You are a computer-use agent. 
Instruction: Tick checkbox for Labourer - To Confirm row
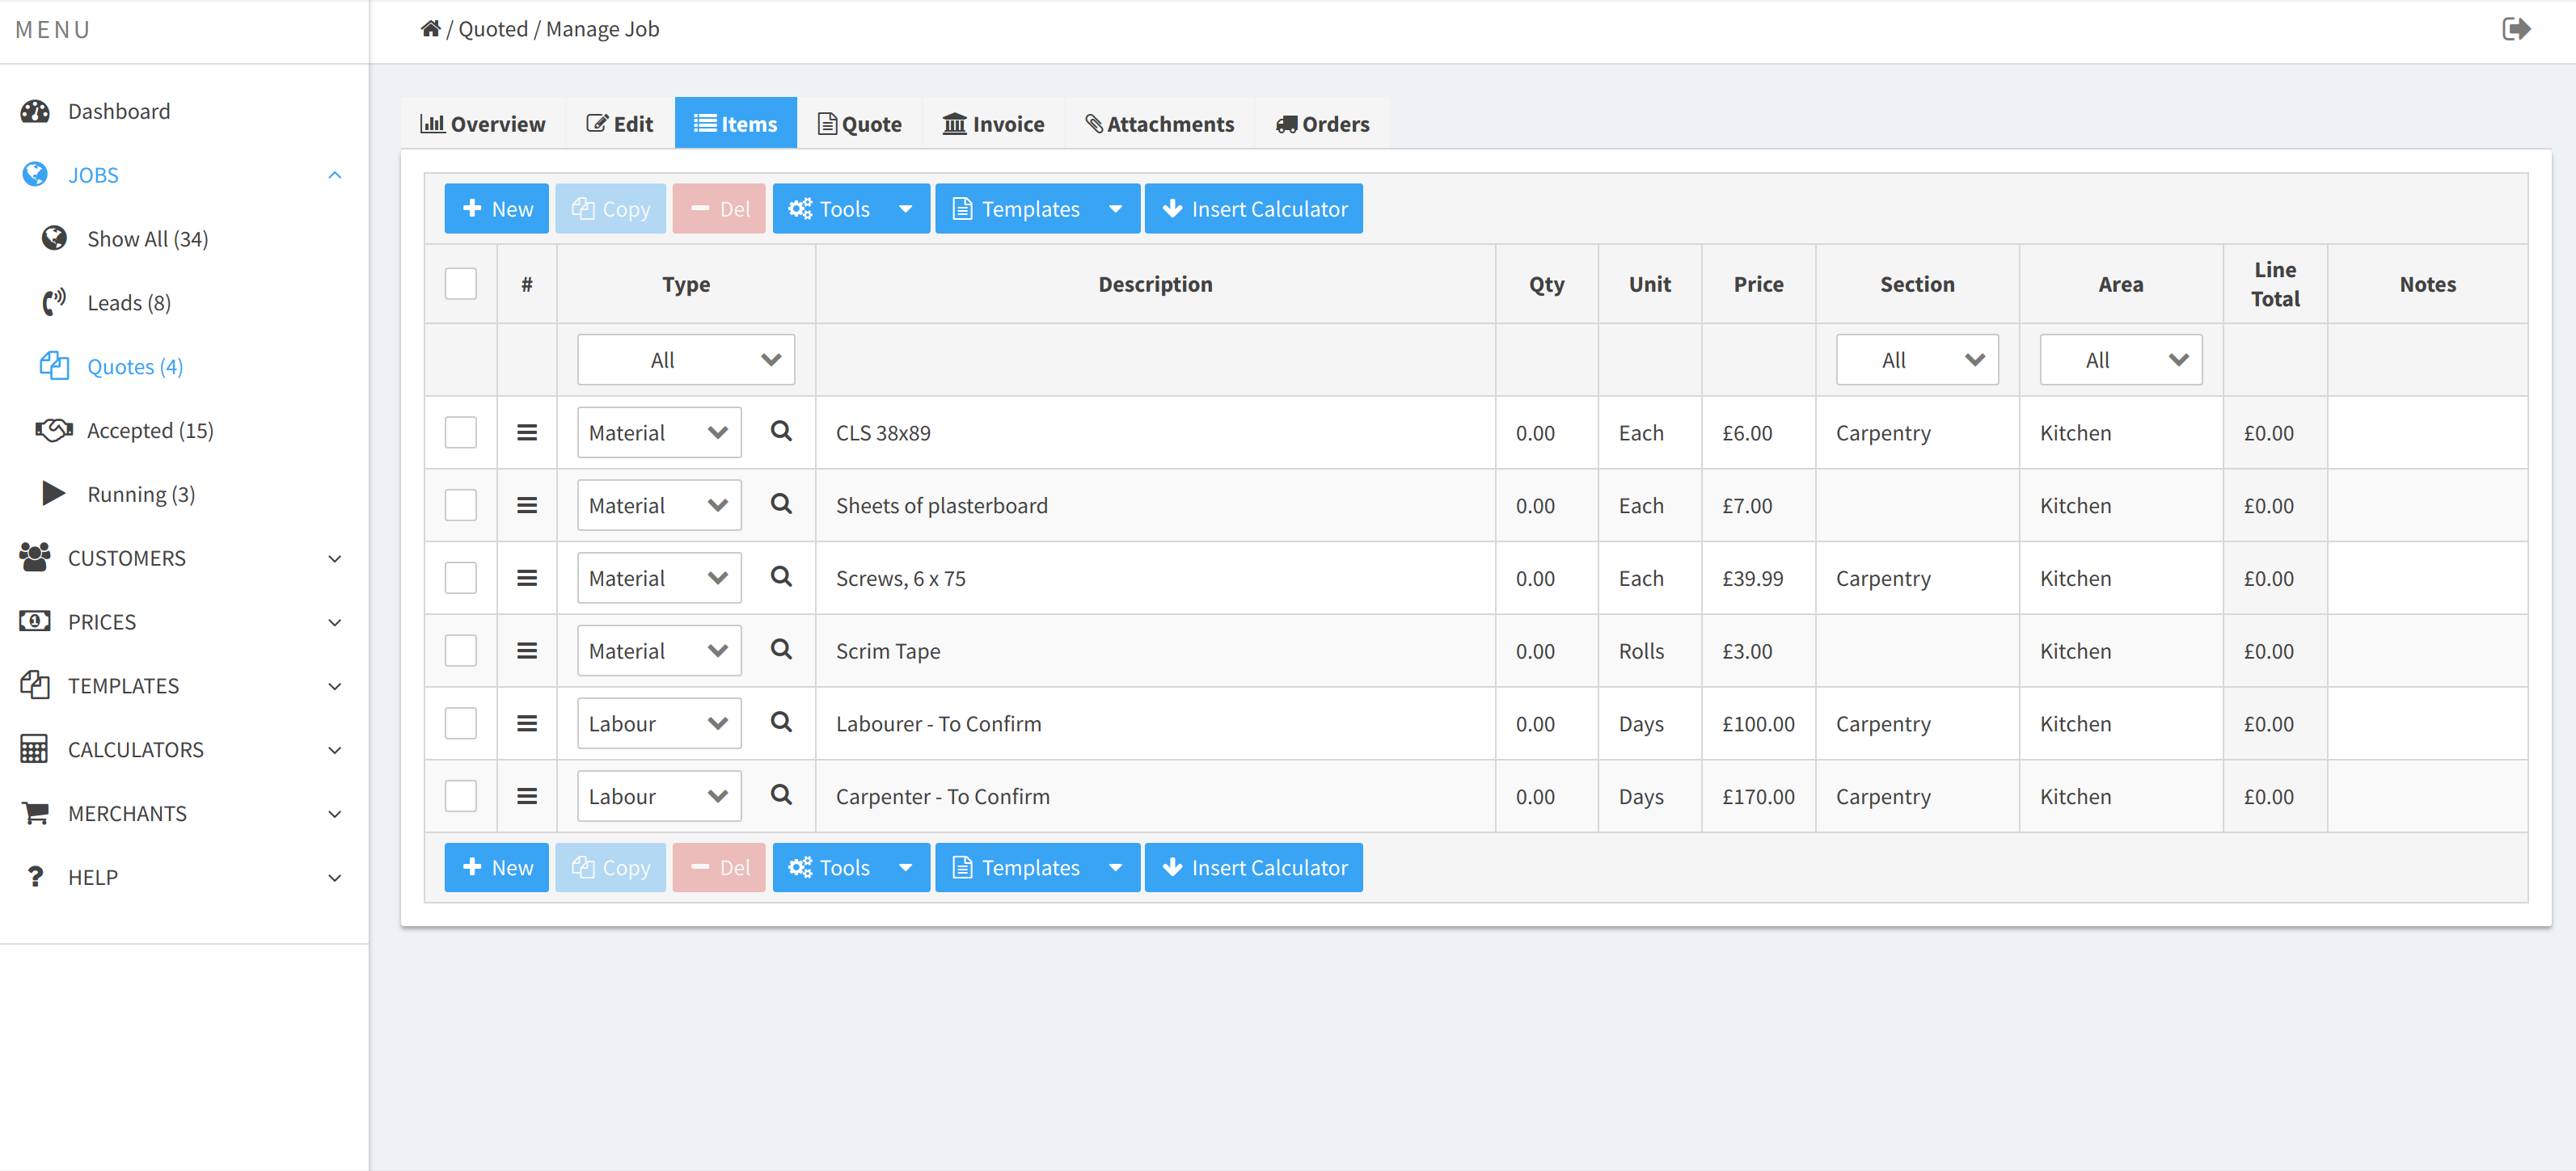pyautogui.click(x=461, y=723)
